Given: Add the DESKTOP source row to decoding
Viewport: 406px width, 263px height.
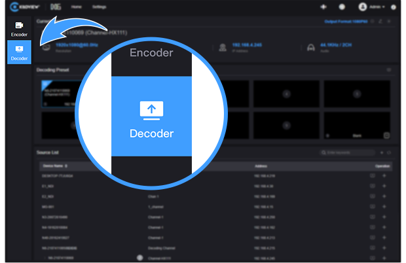Looking at the screenshot, I should (x=384, y=175).
